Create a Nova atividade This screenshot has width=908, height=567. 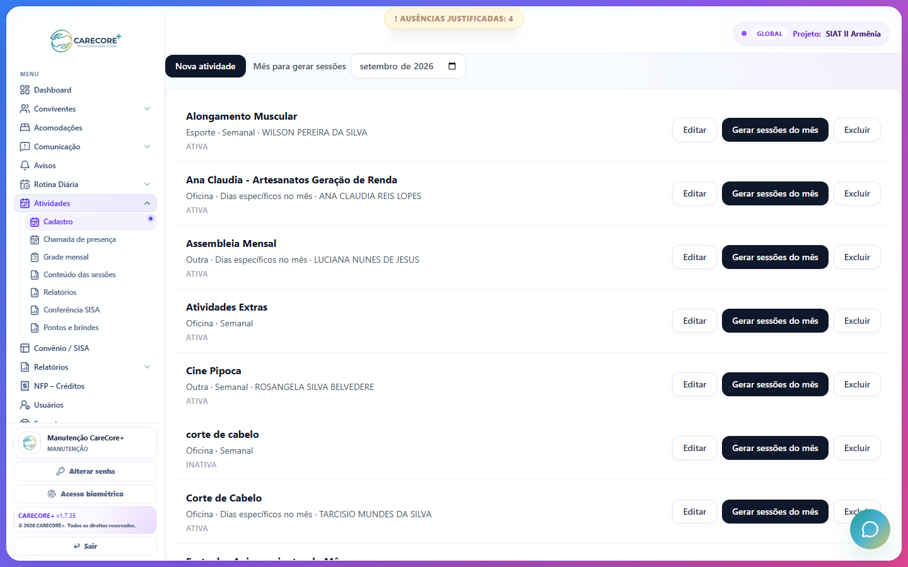pyautogui.click(x=206, y=66)
